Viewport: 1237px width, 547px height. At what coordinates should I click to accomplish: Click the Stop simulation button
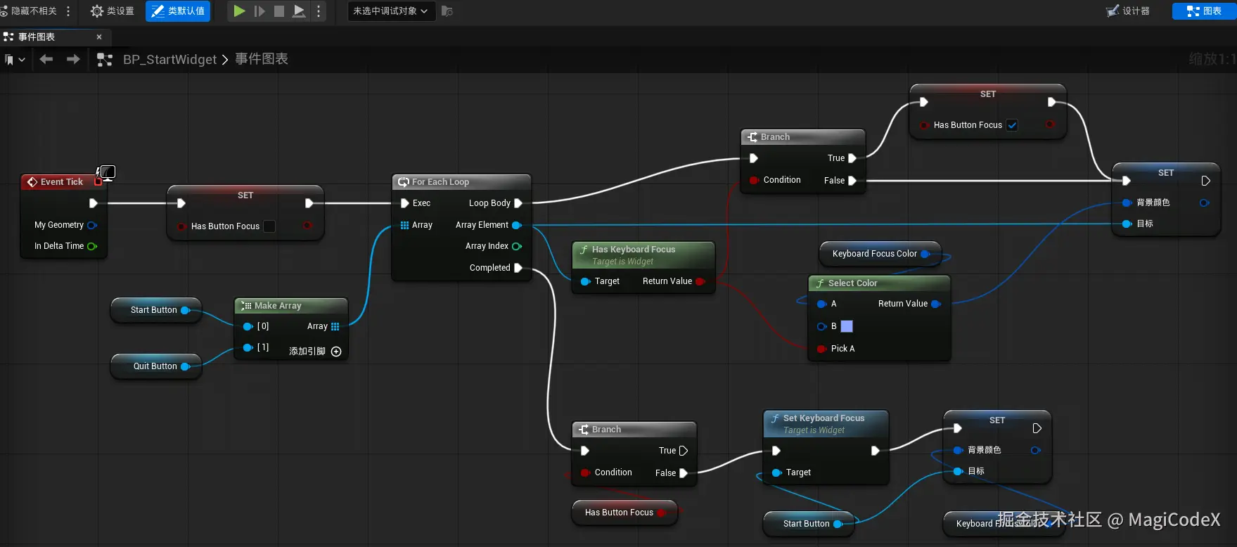click(x=279, y=11)
